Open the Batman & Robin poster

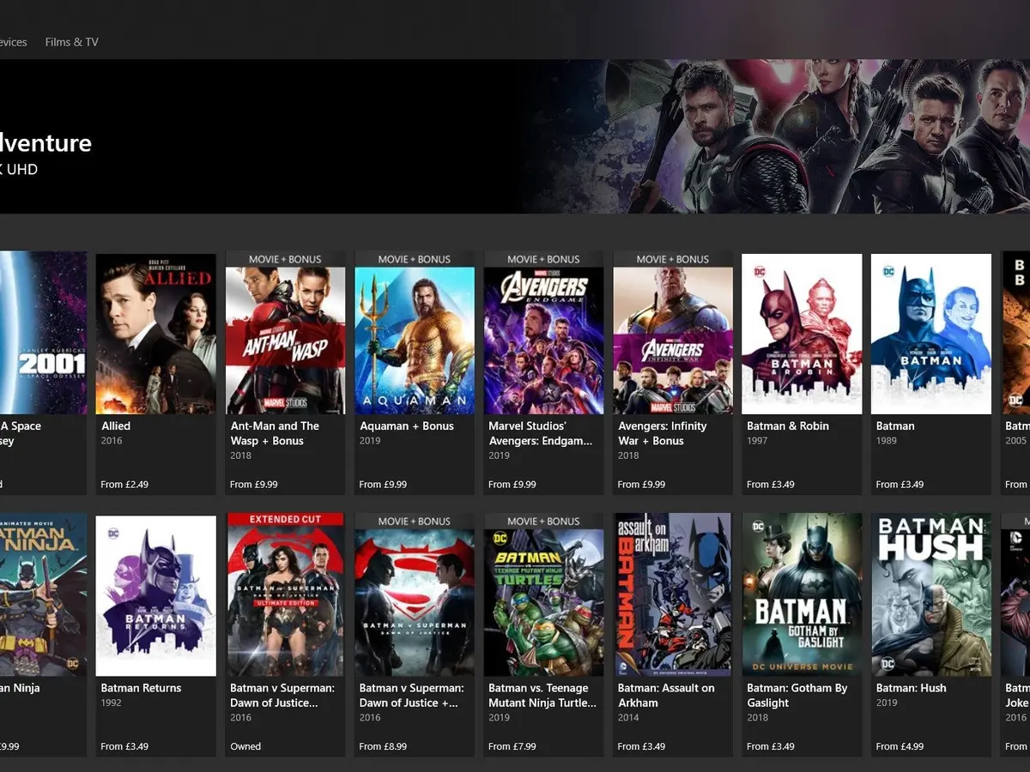pos(803,334)
